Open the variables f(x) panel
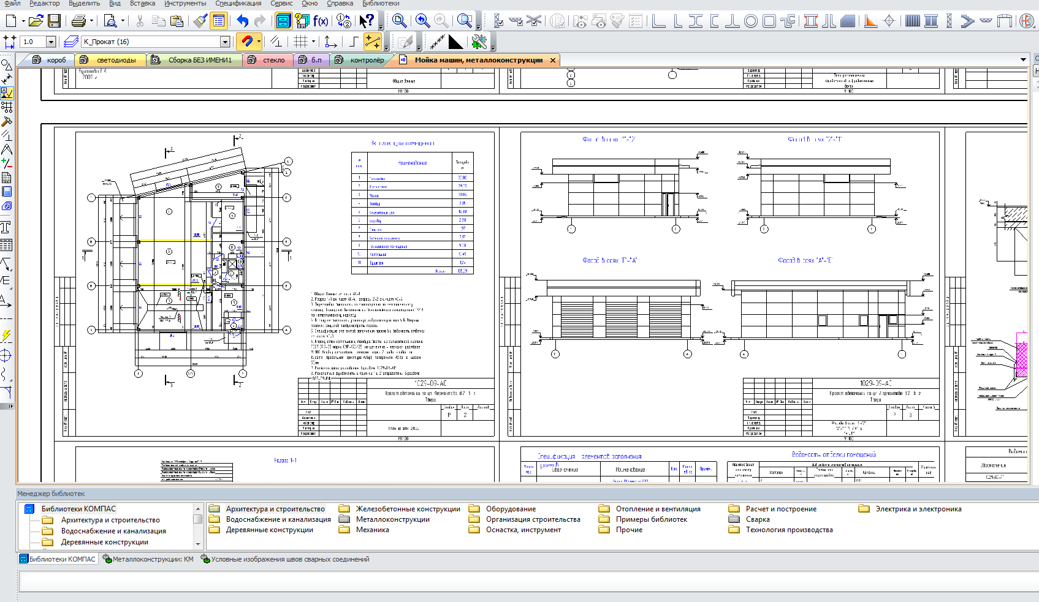The width and height of the screenshot is (1039, 602). tap(321, 21)
